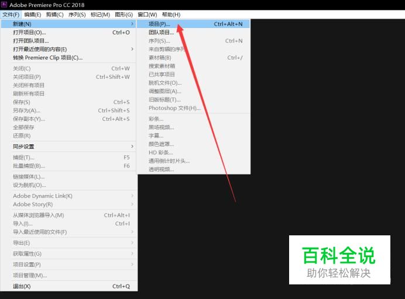The image size is (405, 299).
Task: Click Photoshop 文件(H)... entry
Action: coord(194,108)
